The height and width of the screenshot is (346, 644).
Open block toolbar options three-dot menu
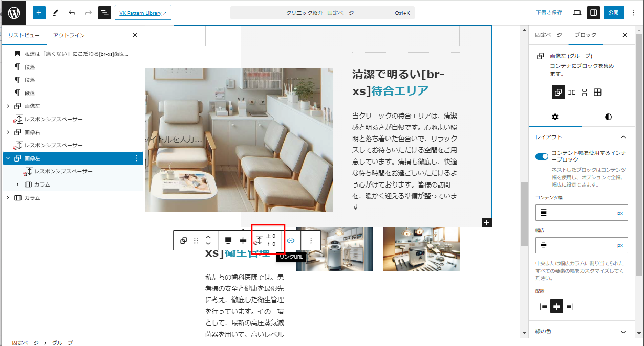(x=311, y=240)
